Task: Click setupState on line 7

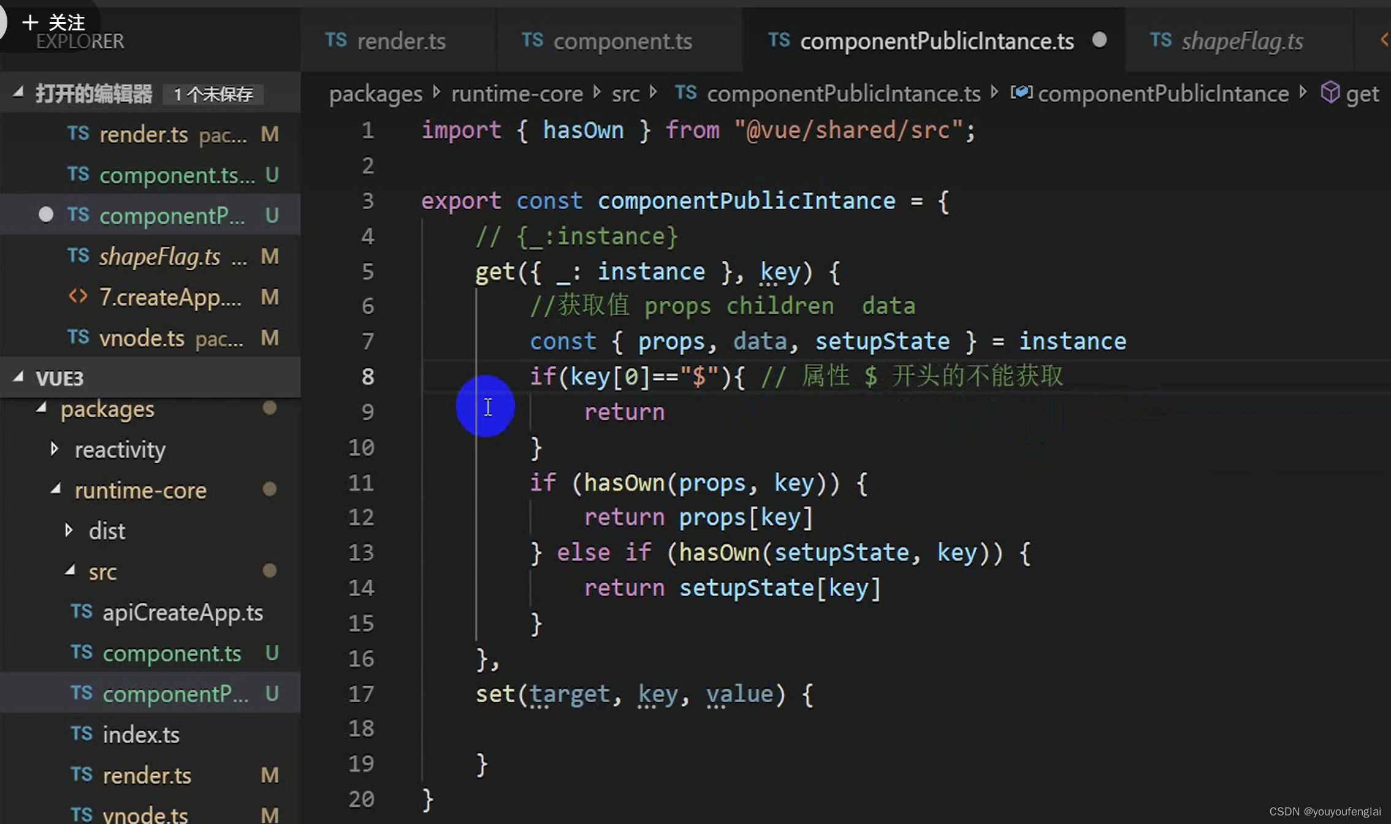Action: pyautogui.click(x=882, y=341)
